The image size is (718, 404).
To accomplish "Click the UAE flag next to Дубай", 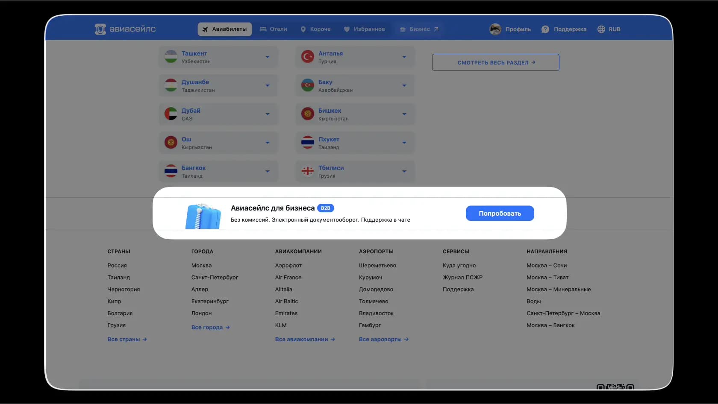I will point(171,114).
